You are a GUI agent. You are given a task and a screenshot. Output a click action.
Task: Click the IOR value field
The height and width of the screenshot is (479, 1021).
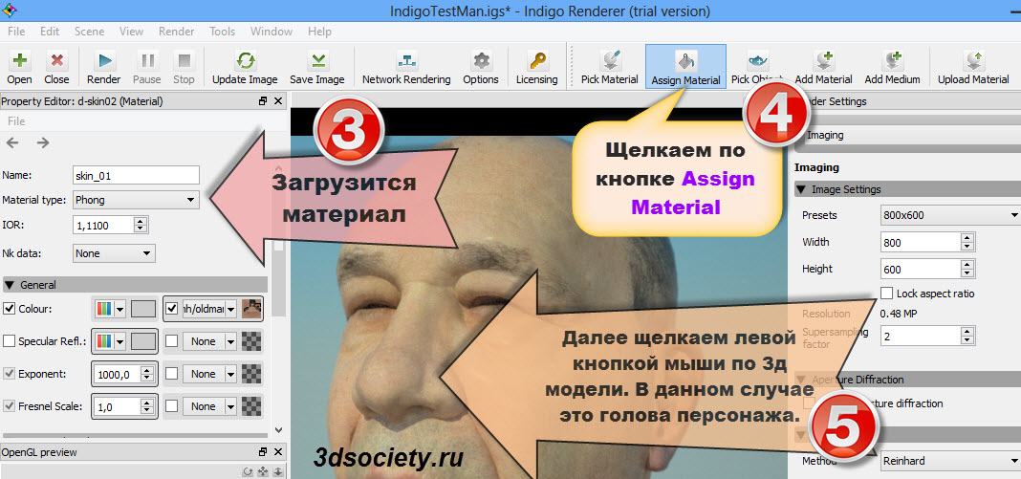pyautogui.click(x=104, y=226)
